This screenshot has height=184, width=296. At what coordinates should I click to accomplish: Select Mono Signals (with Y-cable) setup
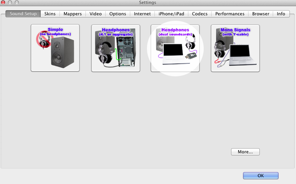click(x=235, y=48)
